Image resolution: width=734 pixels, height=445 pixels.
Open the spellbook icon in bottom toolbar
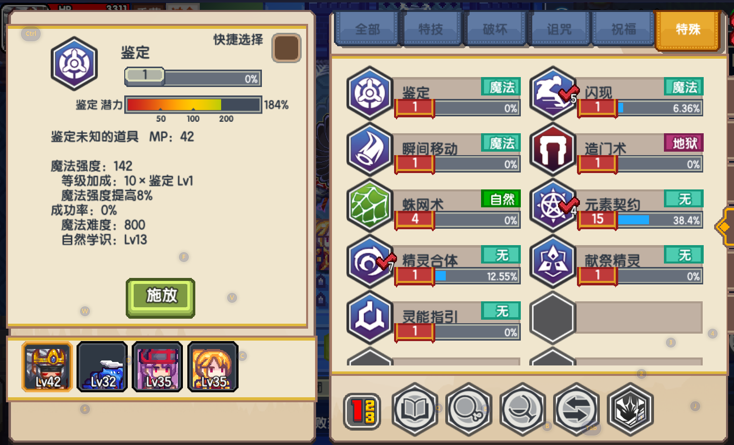click(415, 410)
